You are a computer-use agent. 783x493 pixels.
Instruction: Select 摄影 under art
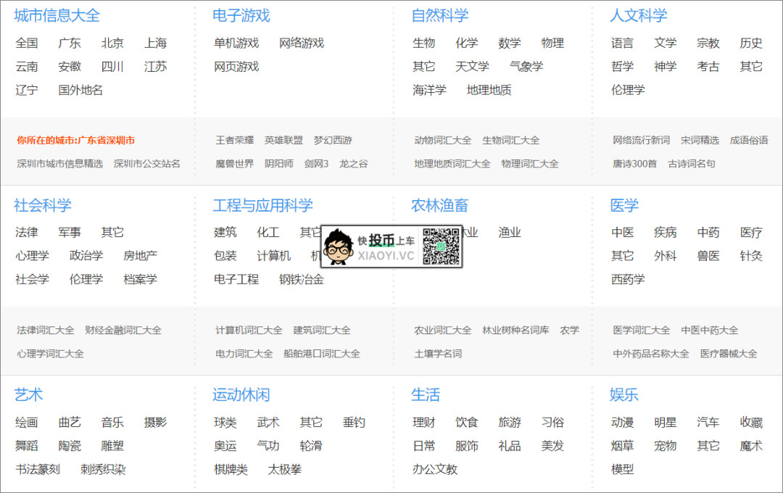pyautogui.click(x=155, y=422)
